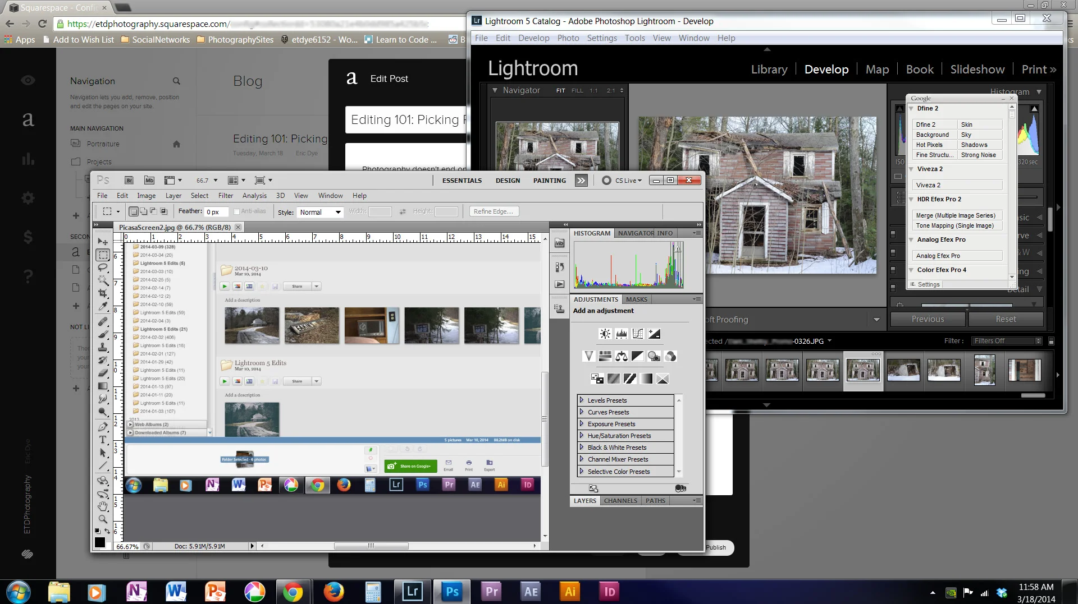Expand the Hue/Saturation Presets list
The image size is (1078, 604).
(582, 435)
